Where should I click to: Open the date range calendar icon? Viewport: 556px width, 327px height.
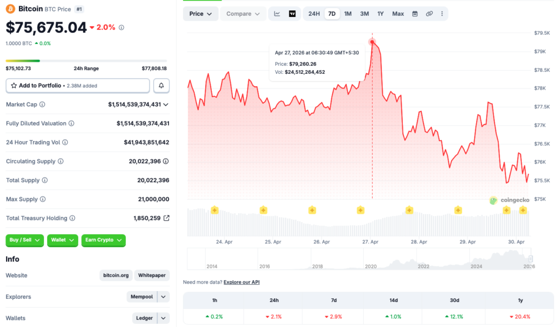[415, 14]
